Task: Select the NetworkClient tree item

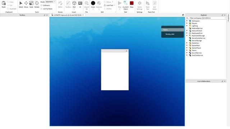Action: [x=197, y=31]
